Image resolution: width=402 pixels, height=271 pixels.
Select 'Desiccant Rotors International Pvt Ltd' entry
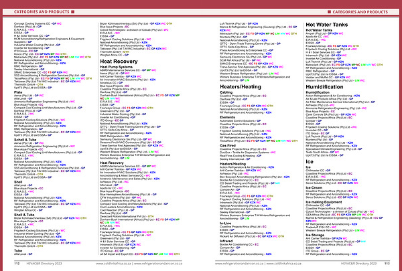pos(123,216)
